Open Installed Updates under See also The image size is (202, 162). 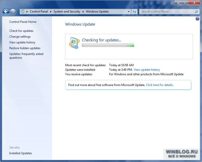(21, 153)
